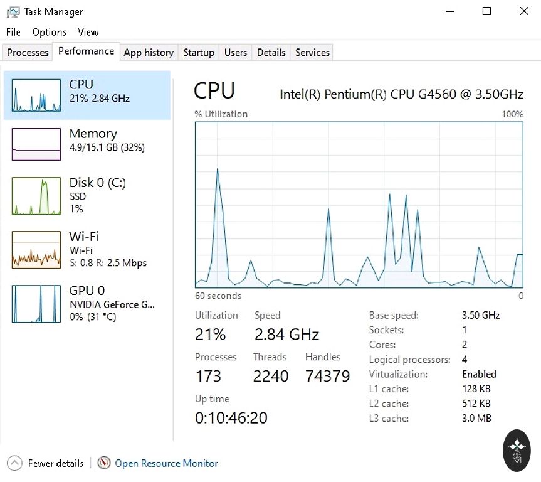The width and height of the screenshot is (541, 482).
Task: Open the File menu
Action: (13, 32)
